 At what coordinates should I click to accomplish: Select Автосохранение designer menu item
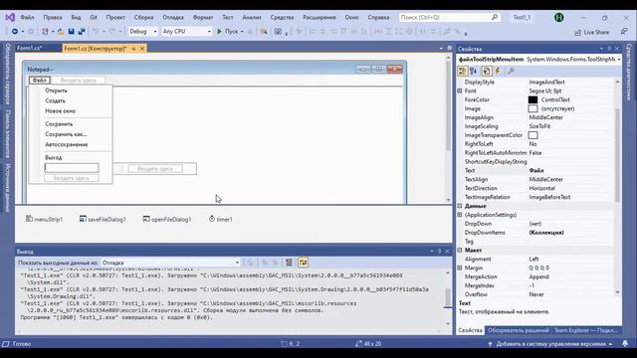click(67, 144)
